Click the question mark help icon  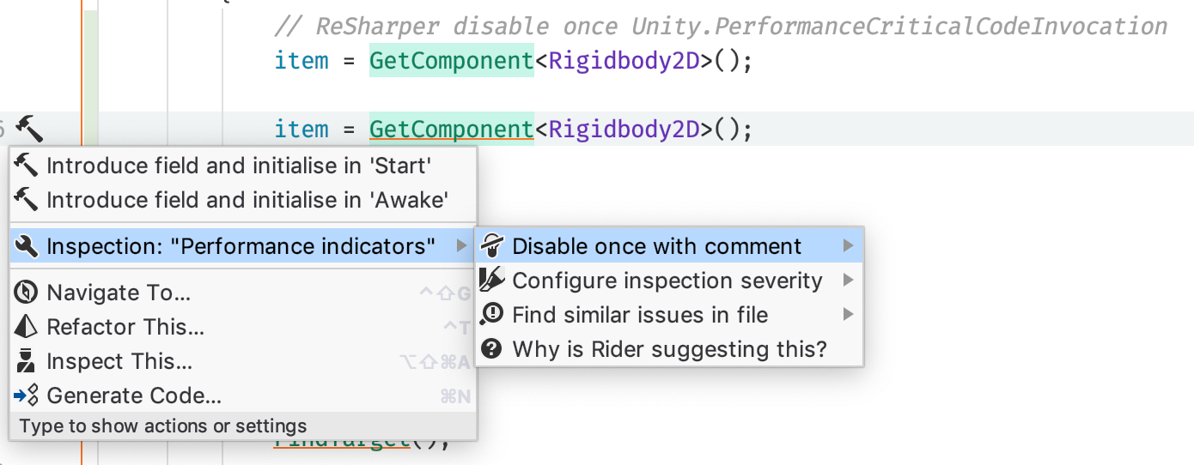(491, 349)
